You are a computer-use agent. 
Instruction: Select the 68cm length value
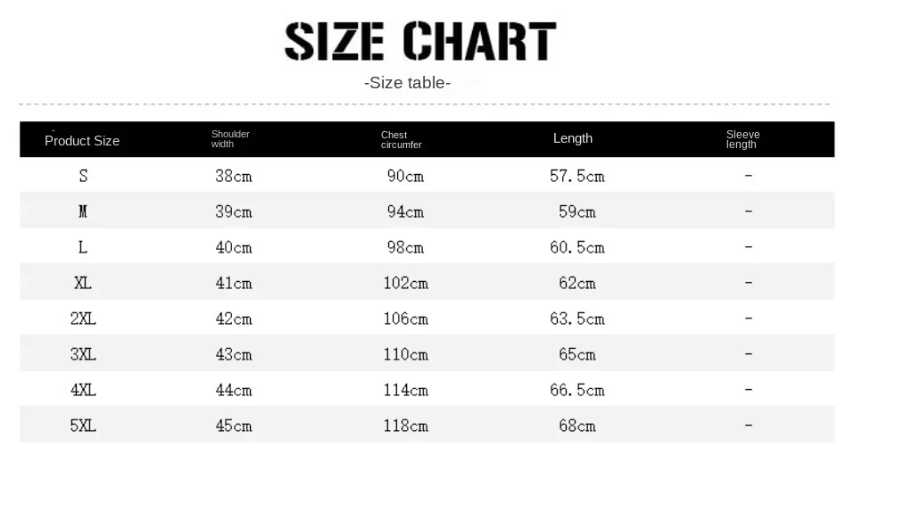pyautogui.click(x=577, y=426)
